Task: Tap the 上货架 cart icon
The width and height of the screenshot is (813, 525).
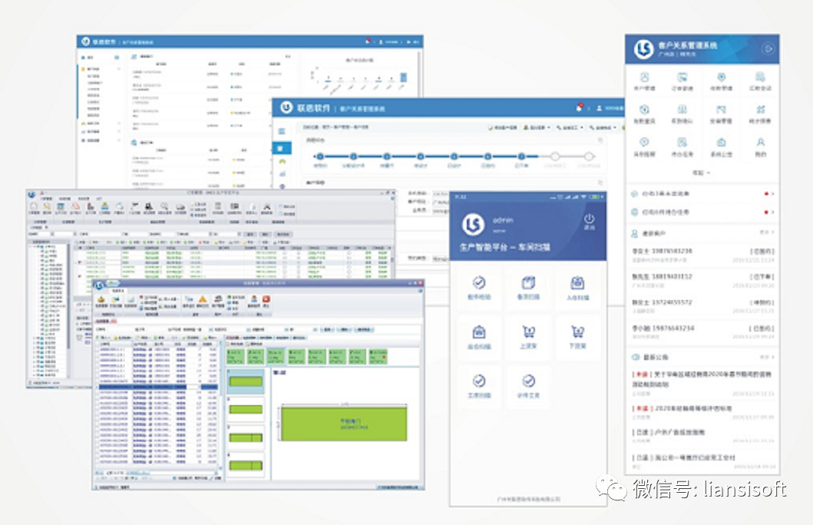Action: [527, 337]
